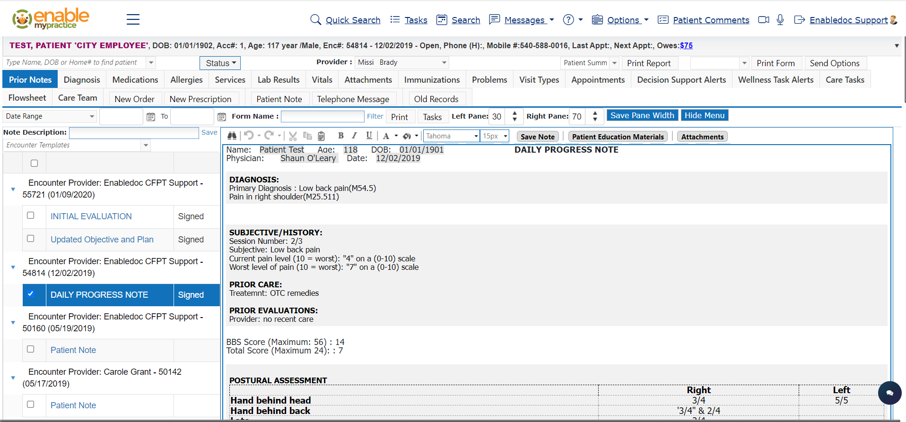
Task: Toggle Bold formatting
Action: pyautogui.click(x=341, y=136)
